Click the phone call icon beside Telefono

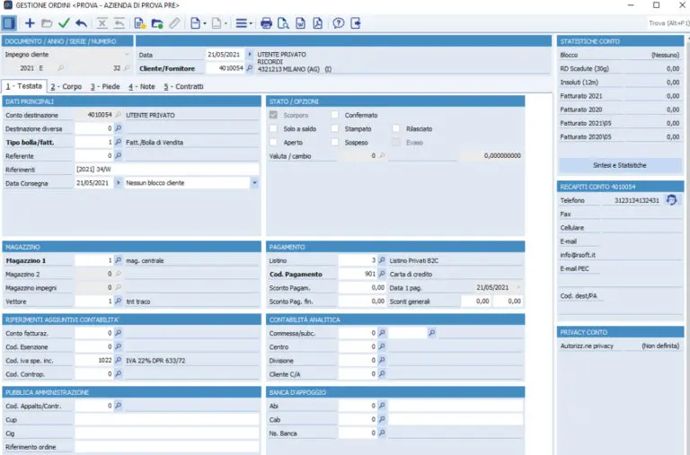coord(671,200)
